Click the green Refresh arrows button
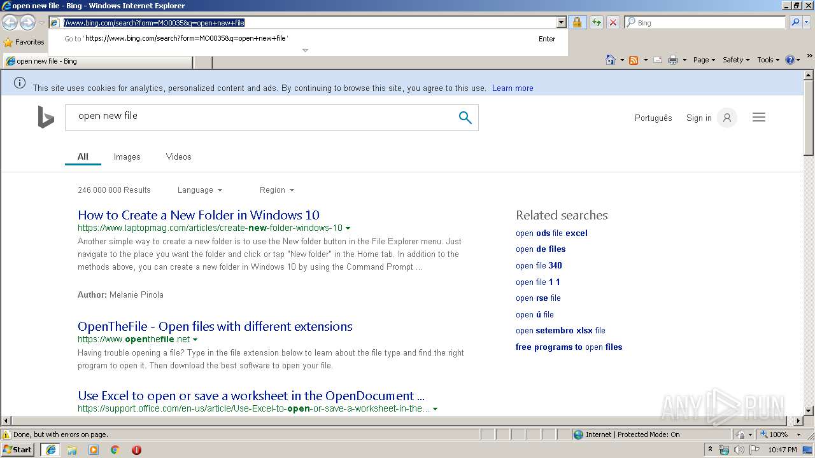This screenshot has height=458, width=815. pos(596,22)
